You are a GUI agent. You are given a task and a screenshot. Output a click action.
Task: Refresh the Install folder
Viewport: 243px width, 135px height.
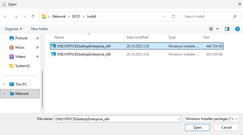point(173,16)
